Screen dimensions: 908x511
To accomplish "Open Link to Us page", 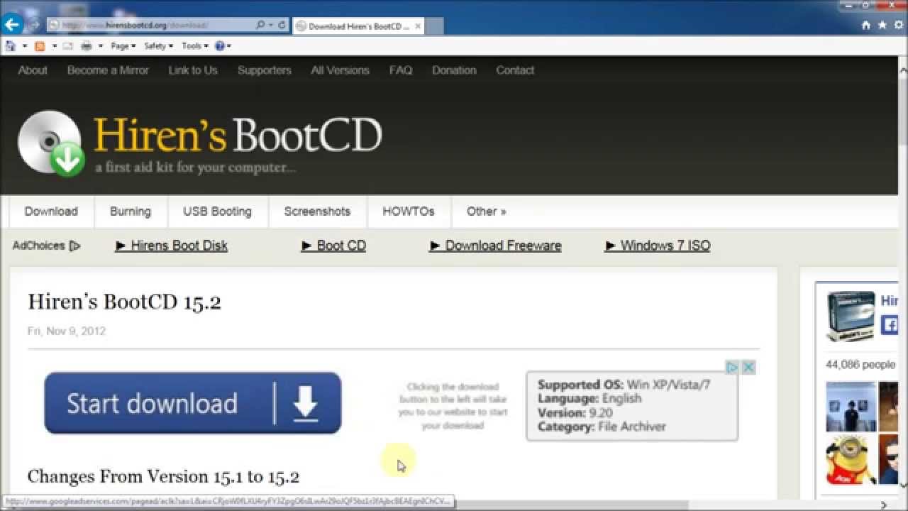I will click(193, 70).
